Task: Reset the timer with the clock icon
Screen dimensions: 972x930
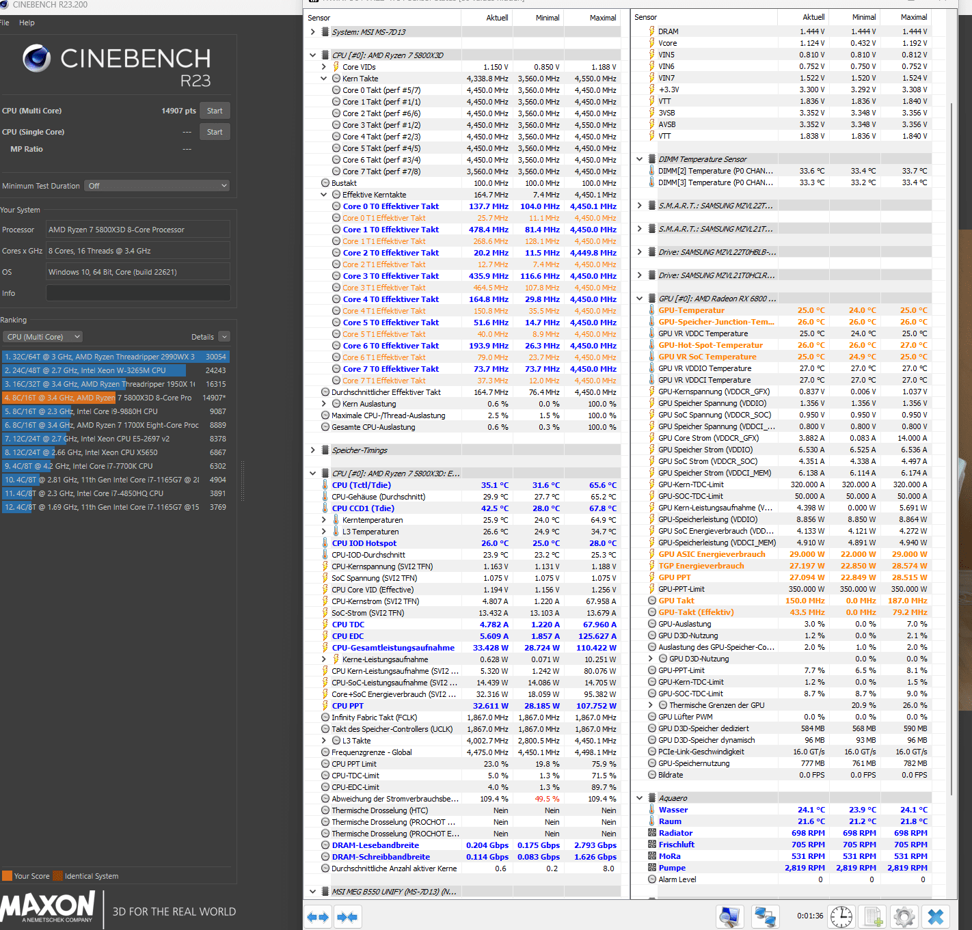Action: pos(841,917)
